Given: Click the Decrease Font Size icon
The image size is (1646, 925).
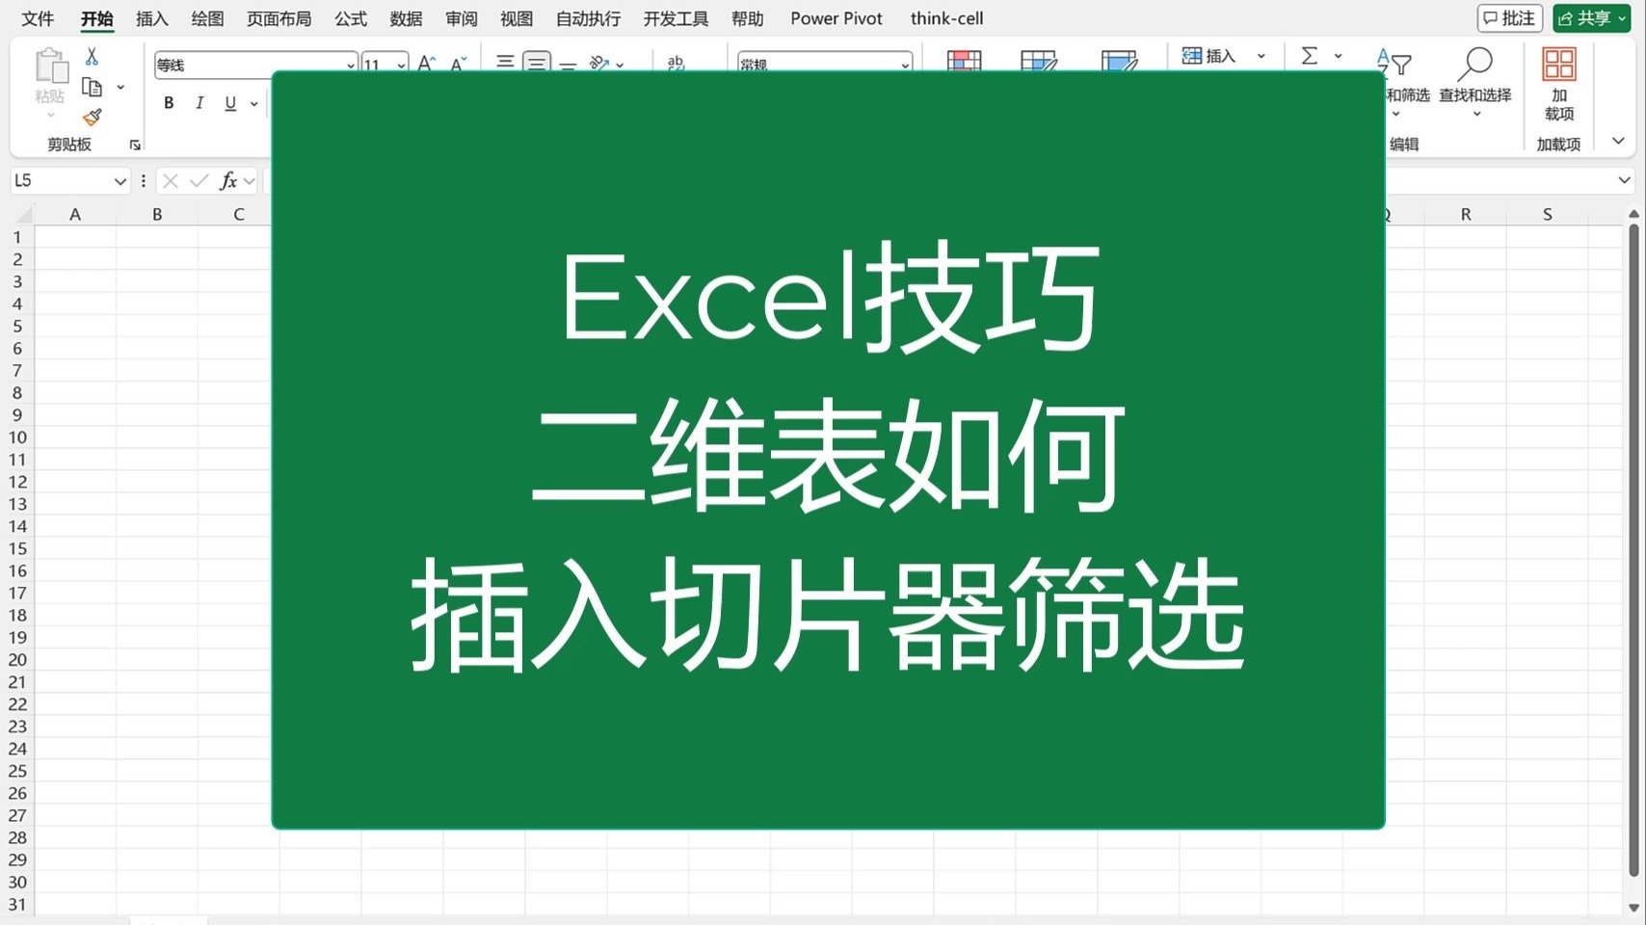Looking at the screenshot, I should coord(456,64).
